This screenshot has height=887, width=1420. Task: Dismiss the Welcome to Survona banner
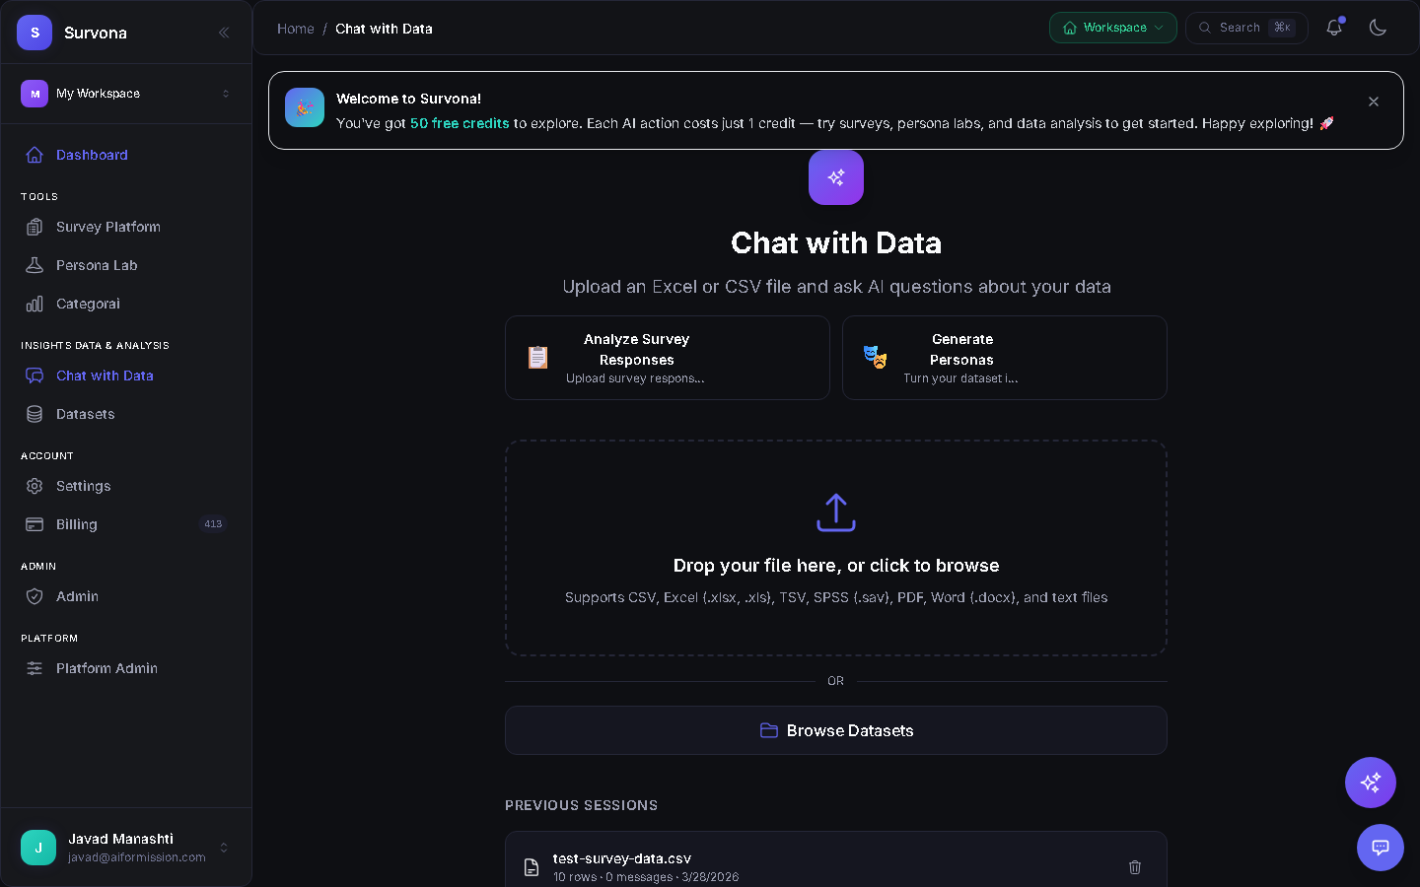point(1373,101)
